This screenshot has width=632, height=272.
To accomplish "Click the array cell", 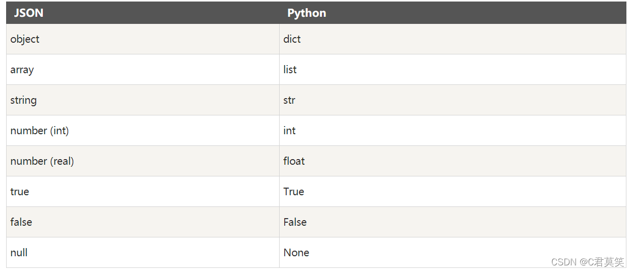I will (142, 70).
